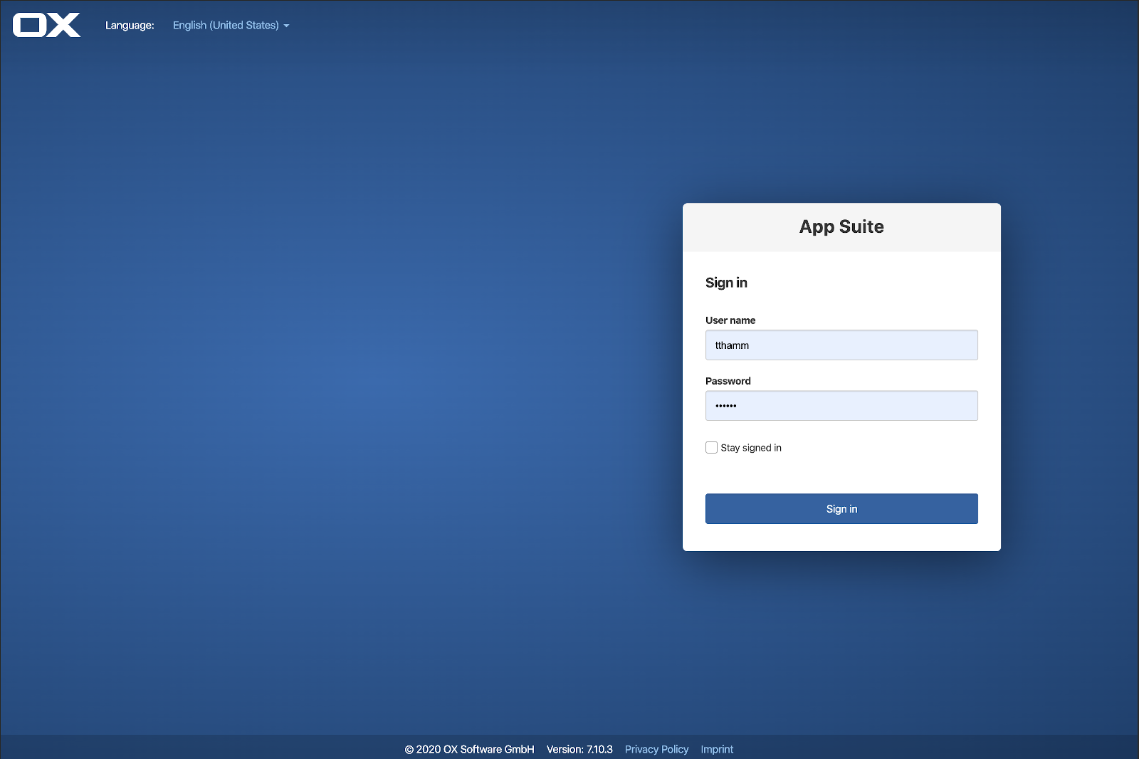The width and height of the screenshot is (1139, 759).
Task: Click the chevron next to the language name
Action: click(x=286, y=26)
